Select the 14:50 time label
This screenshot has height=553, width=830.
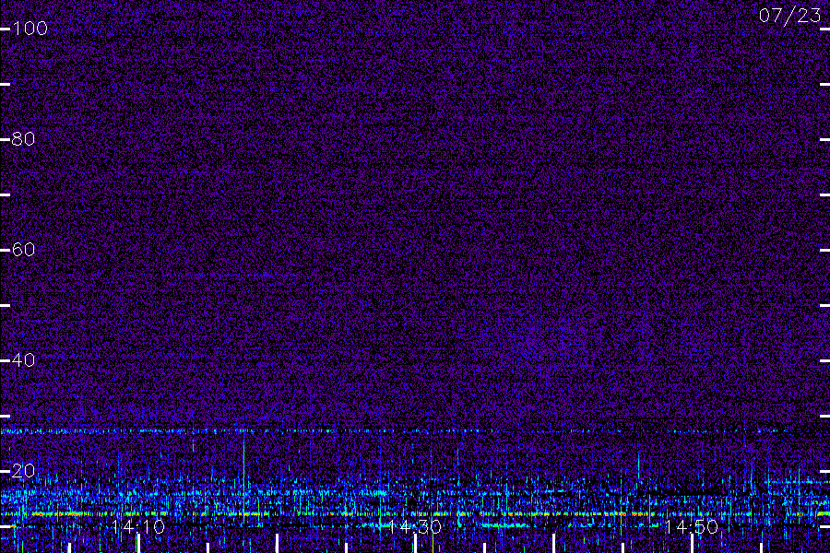tap(692, 526)
